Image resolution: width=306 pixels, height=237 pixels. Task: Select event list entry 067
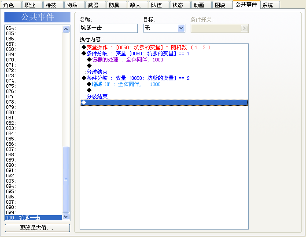click(33, 44)
